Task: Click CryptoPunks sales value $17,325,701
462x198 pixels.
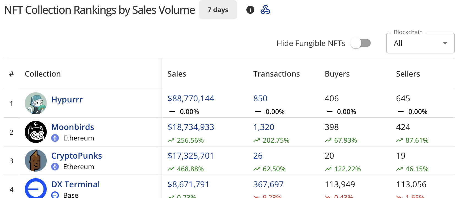Action: pos(191,156)
